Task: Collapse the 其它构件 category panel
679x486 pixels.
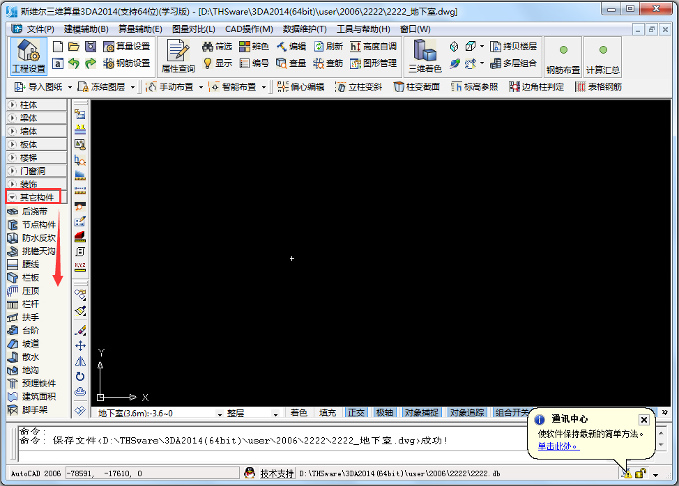Action: pos(33,196)
